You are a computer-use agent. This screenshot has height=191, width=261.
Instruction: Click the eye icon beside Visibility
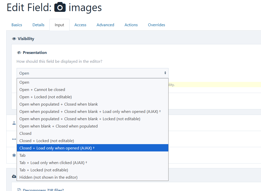[x=14, y=39]
